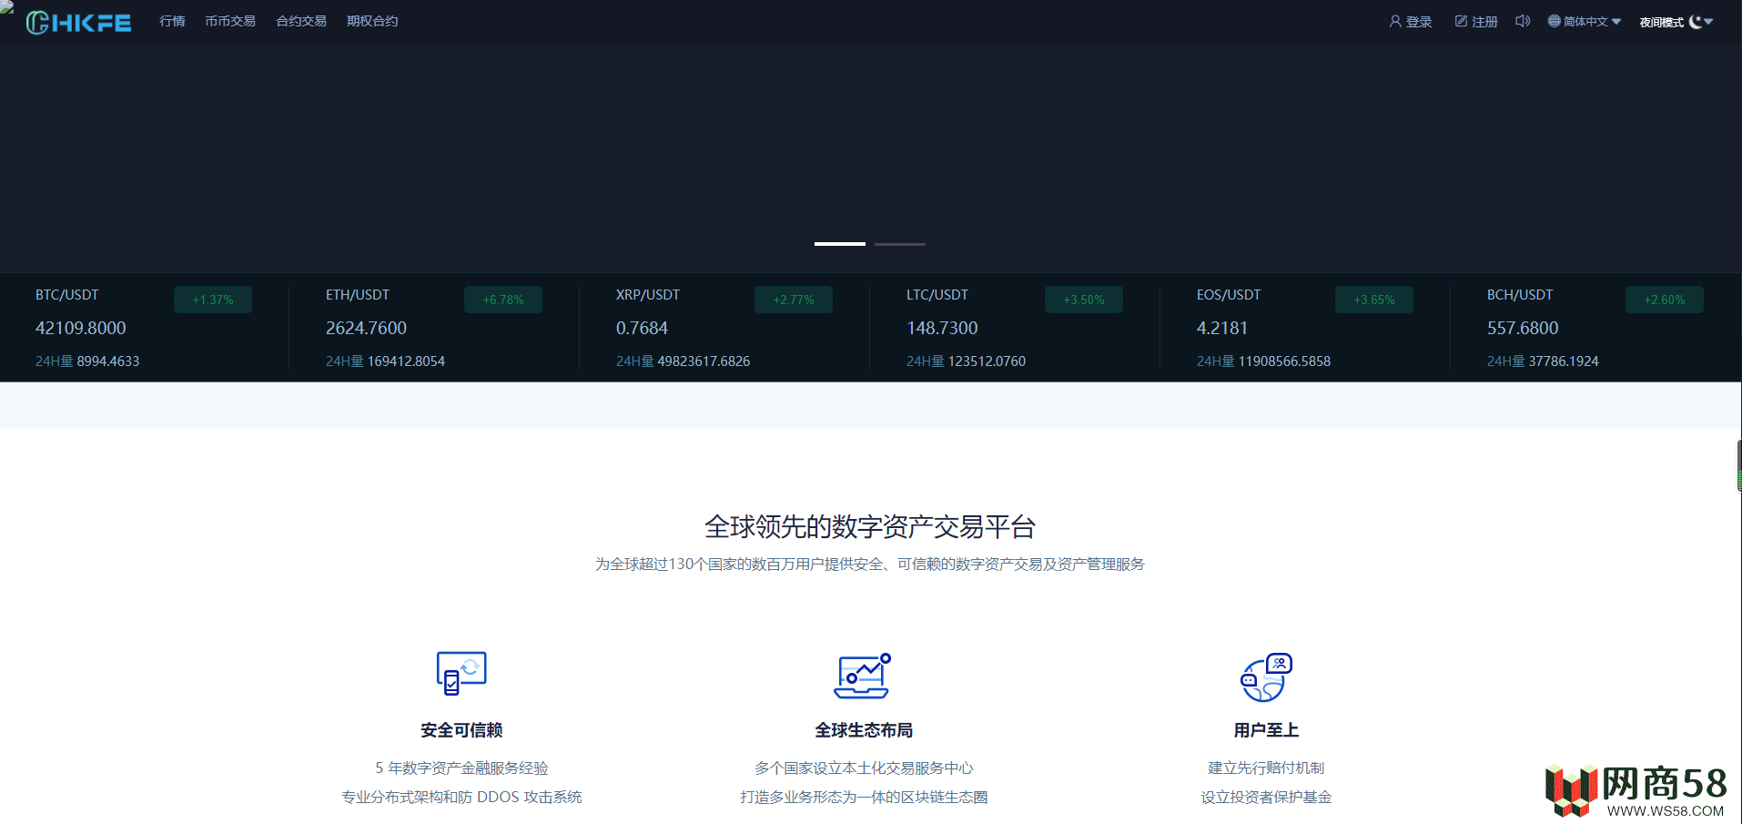Go to 合约交易 in the navigation

[x=301, y=21]
